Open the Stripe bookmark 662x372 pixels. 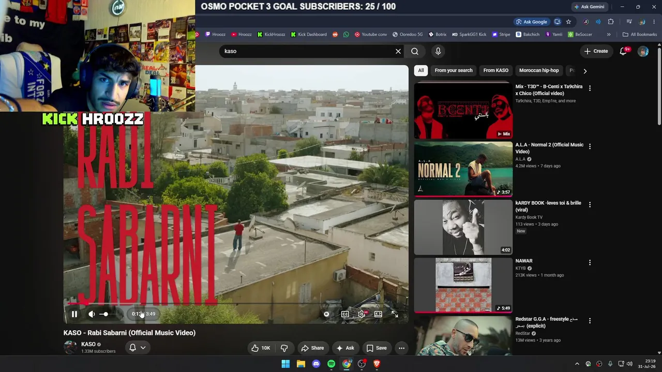501,35
